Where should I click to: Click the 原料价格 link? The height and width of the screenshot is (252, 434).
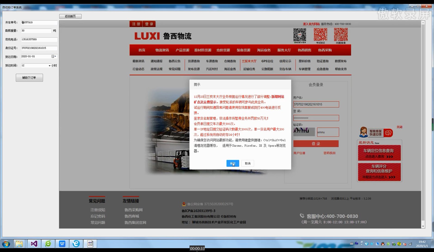(x=305, y=61)
